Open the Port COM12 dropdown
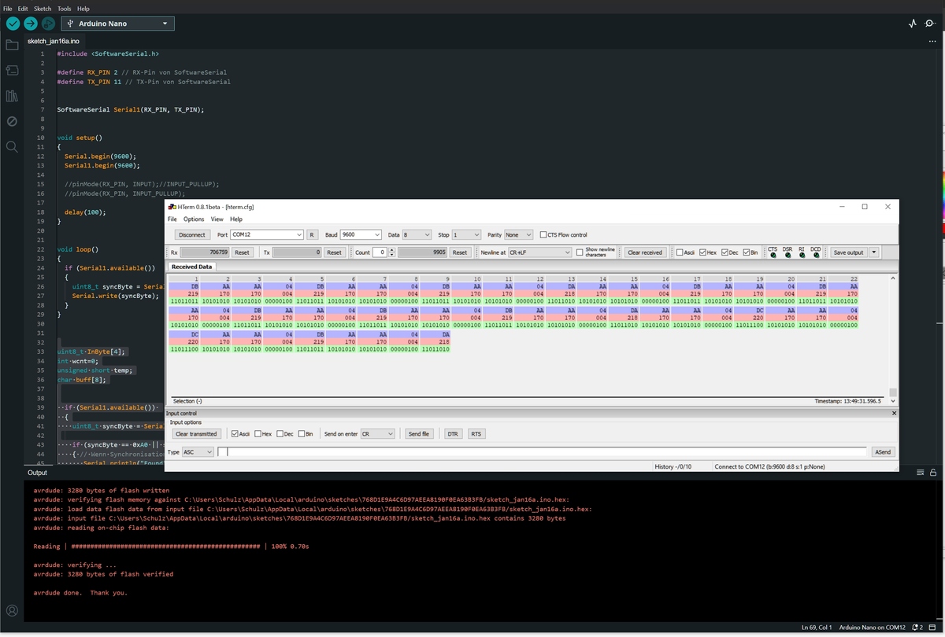The image size is (945, 637). [266, 234]
